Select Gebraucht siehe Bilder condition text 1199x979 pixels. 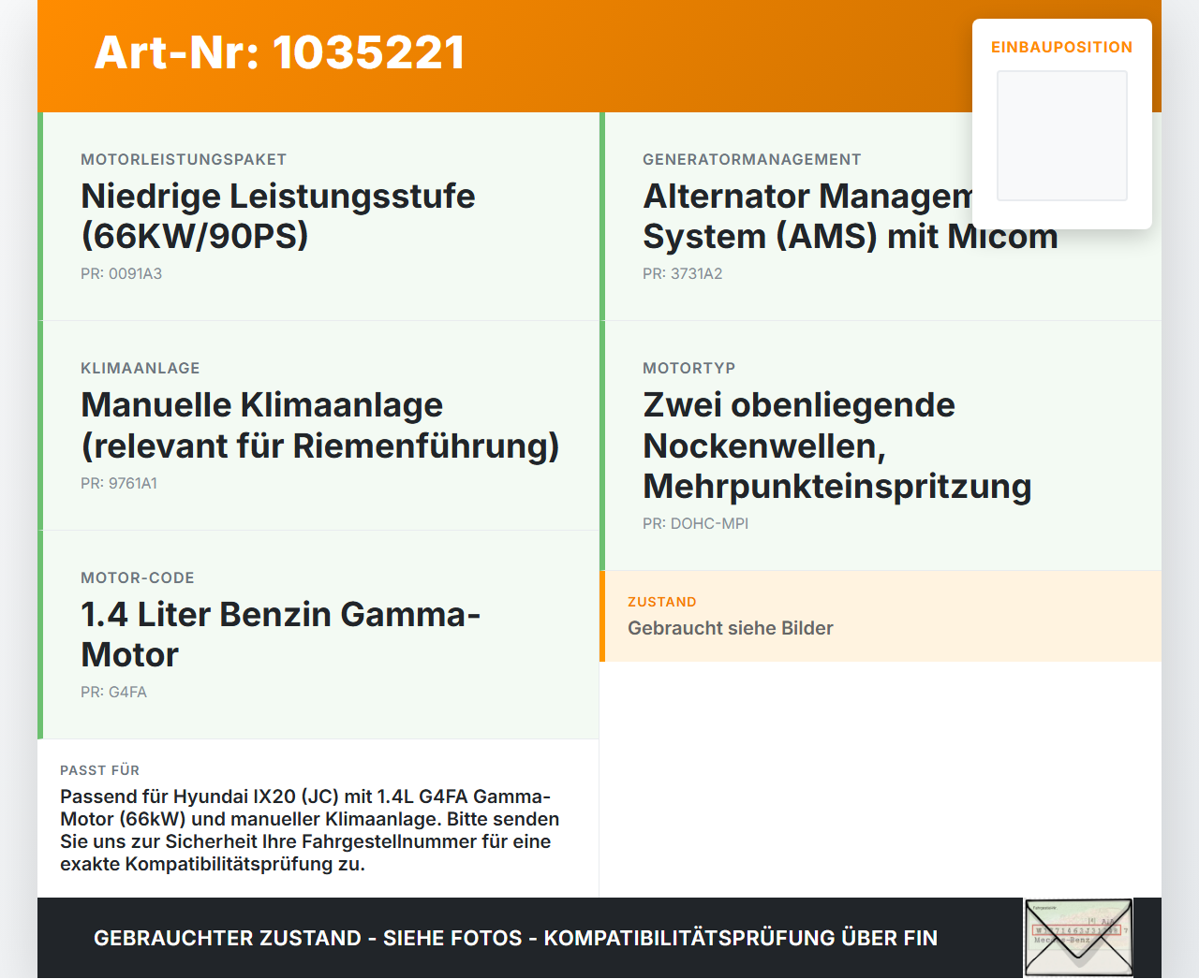(x=731, y=628)
